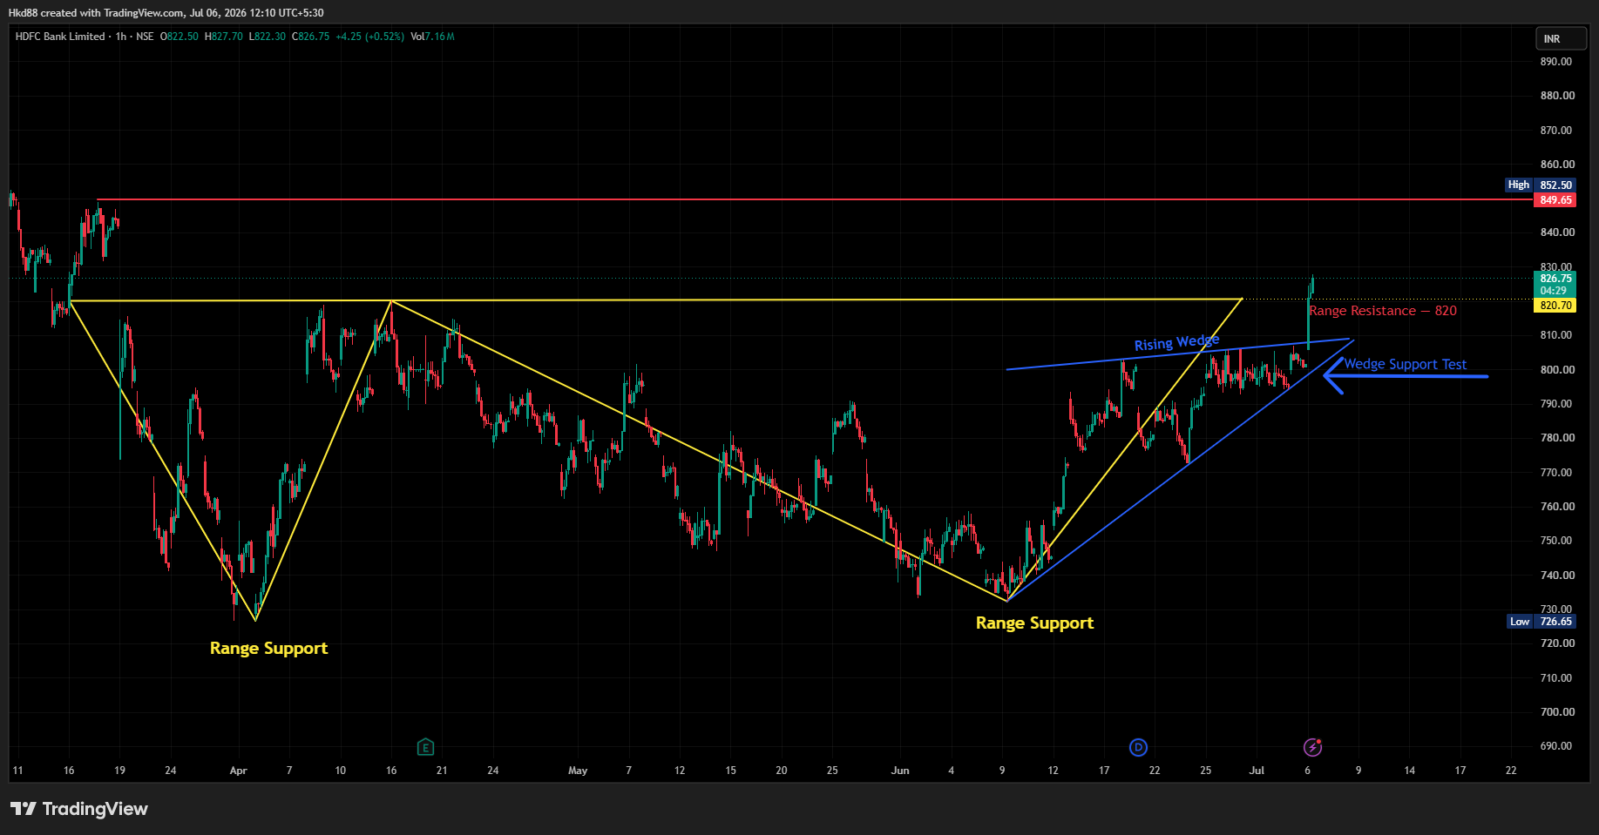Viewport: 1599px width, 835px height.
Task: Click the 'Vol7.16M' volume value
Action: (x=432, y=37)
